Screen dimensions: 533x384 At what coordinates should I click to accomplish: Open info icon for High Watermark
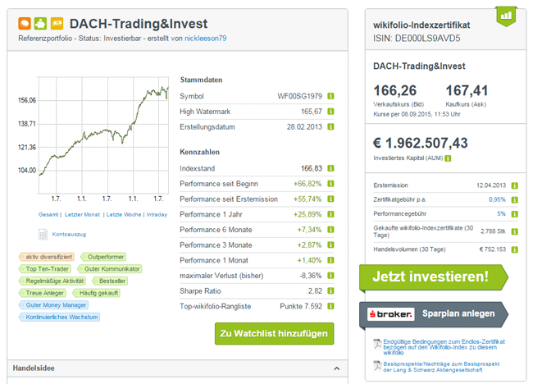coord(330,112)
